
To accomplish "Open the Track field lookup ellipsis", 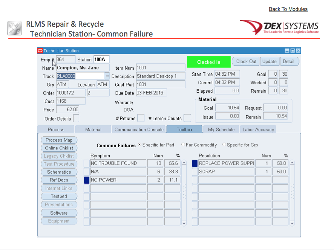I will (106, 76).
